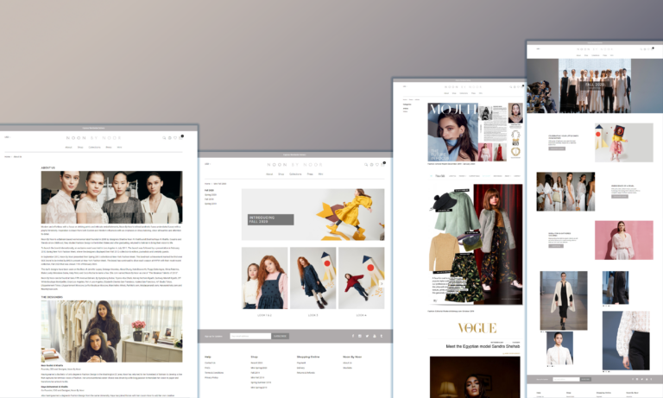Click the wishlist heart on the Mini Fall 2020 page
663x398 pixels.
377,165
